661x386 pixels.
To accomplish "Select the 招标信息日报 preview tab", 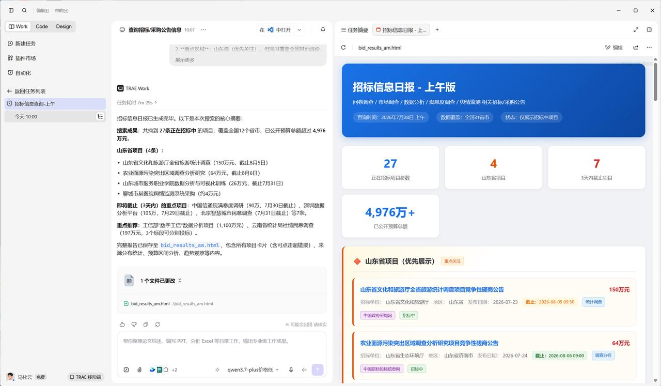I will tap(401, 30).
